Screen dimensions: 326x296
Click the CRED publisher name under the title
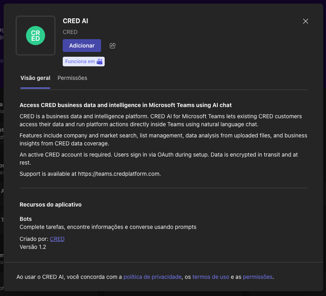[x=70, y=32]
